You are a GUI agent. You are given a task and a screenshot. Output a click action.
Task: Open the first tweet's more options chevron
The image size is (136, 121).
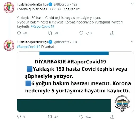click(x=132, y=4)
